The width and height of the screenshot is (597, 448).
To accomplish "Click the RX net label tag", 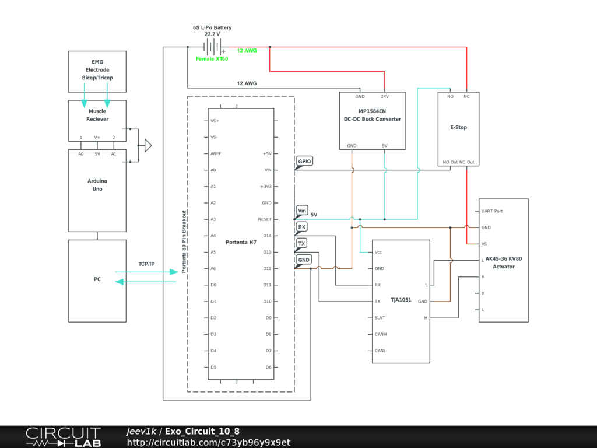I will pyautogui.click(x=301, y=227).
